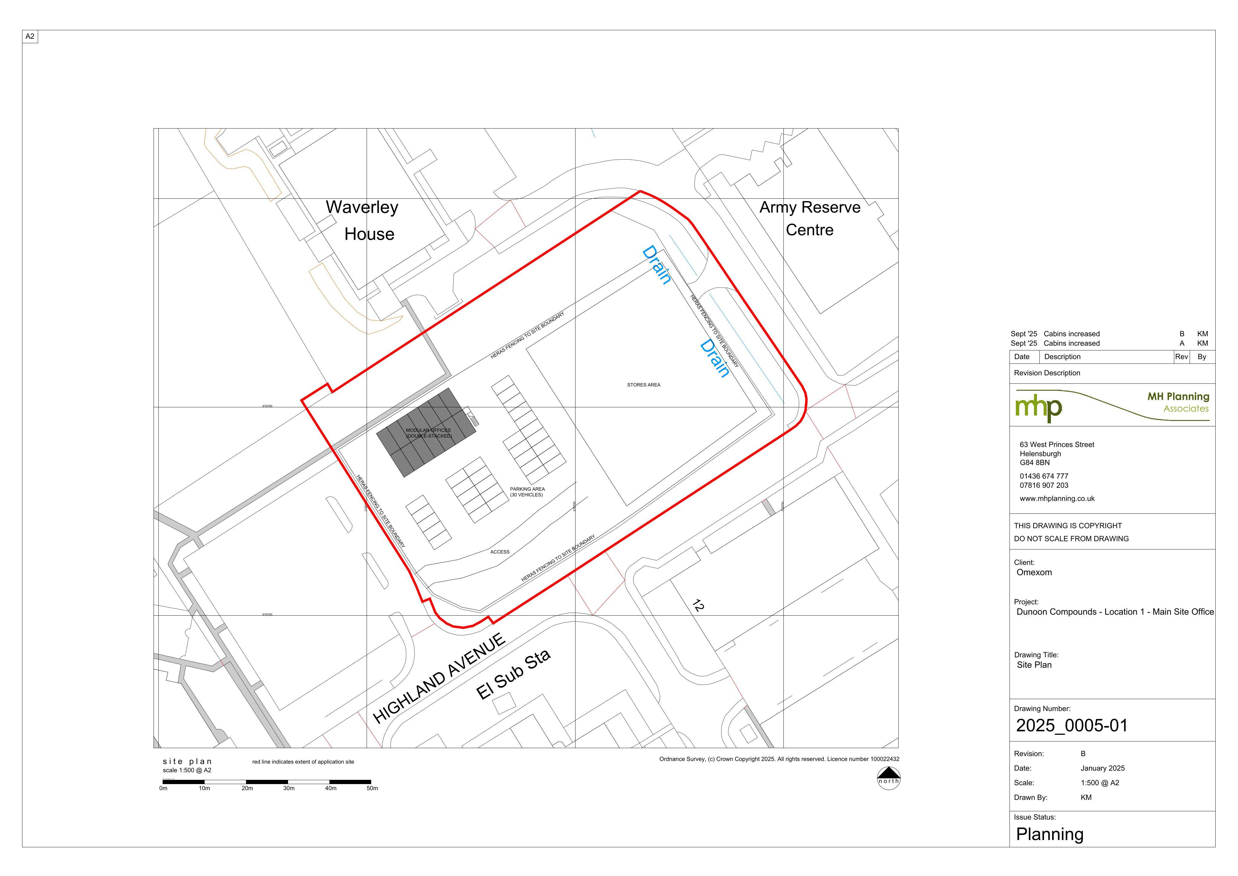Click the www.mhplanning.co.uk web address

[1057, 499]
